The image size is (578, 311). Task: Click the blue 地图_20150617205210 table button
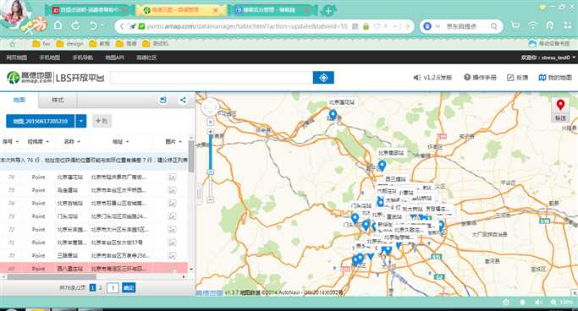tap(40, 121)
